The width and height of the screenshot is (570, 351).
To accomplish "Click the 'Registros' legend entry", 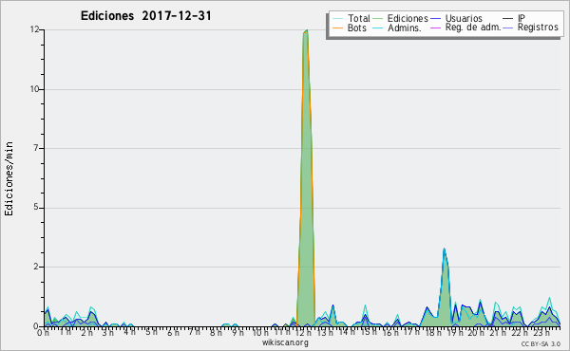I will (x=538, y=28).
